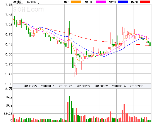Viewport: 167px width, 122px height.
Task: Click the 20180330 date label
Action: 136,86
